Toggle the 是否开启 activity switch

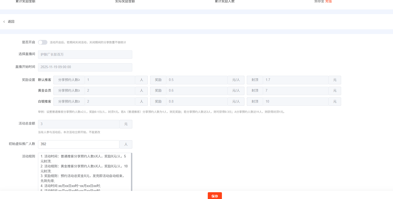[x=42, y=42]
